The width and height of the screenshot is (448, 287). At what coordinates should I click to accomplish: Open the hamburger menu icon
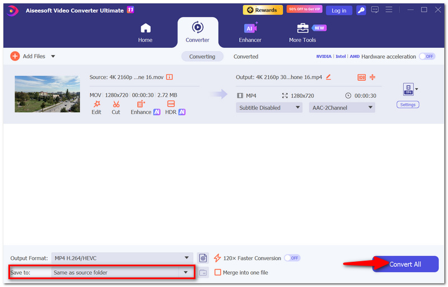[x=389, y=10]
